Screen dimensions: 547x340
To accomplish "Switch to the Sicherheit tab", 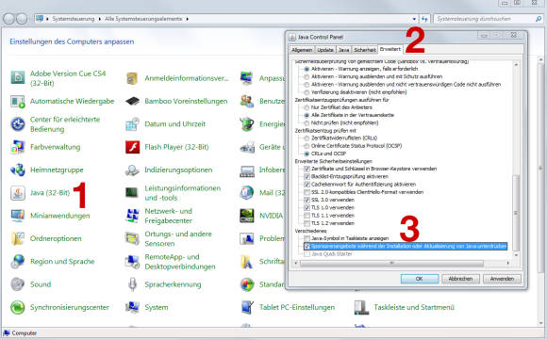I will coord(365,50).
